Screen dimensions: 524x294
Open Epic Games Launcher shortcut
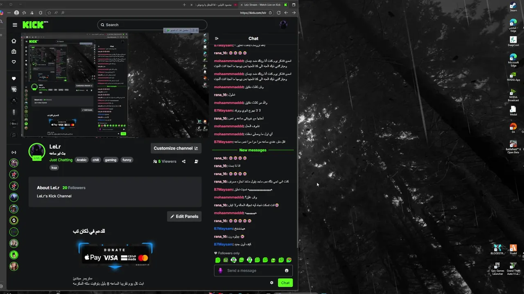point(497,268)
